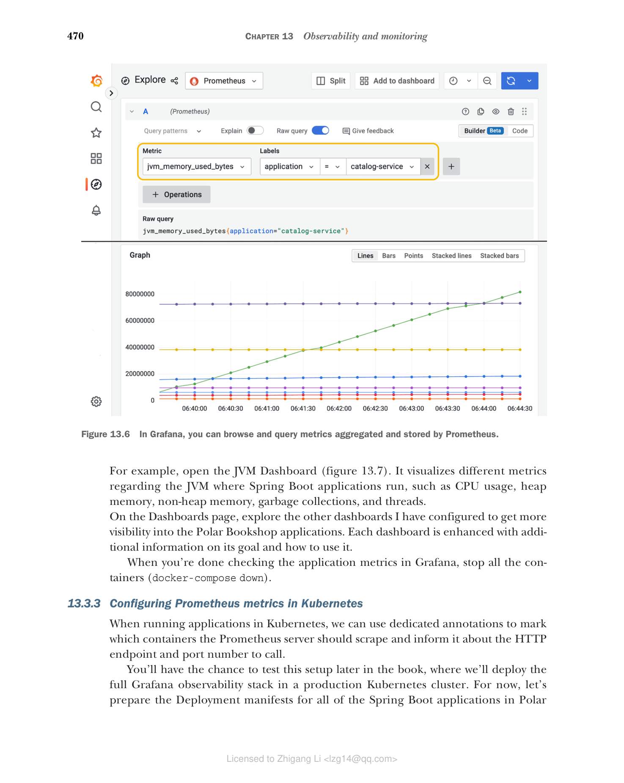This screenshot has width=624, height=783.
Task: Open Alerting bell icon
Action: pos(96,210)
